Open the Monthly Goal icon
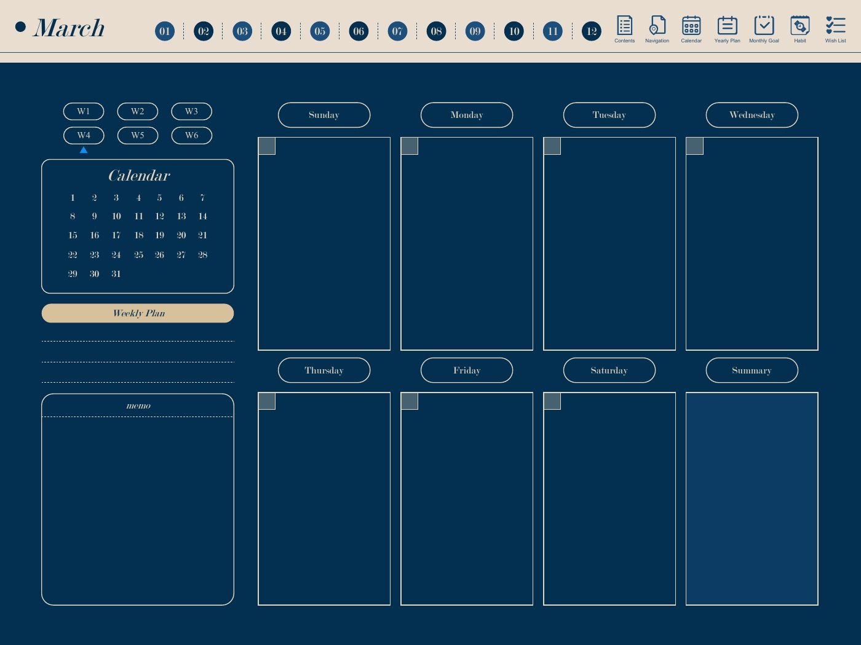Screen dimensions: 861x645 pyautogui.click(x=764, y=29)
